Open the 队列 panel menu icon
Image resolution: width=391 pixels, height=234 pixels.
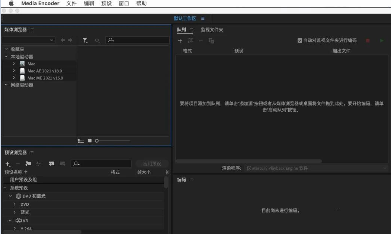click(x=191, y=30)
